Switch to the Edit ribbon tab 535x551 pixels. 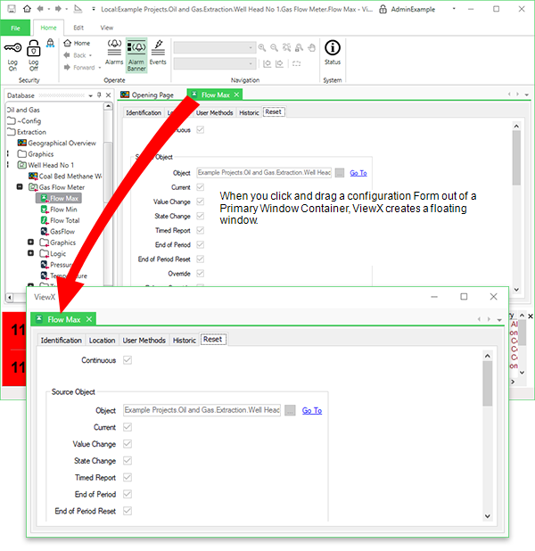pos(78,28)
